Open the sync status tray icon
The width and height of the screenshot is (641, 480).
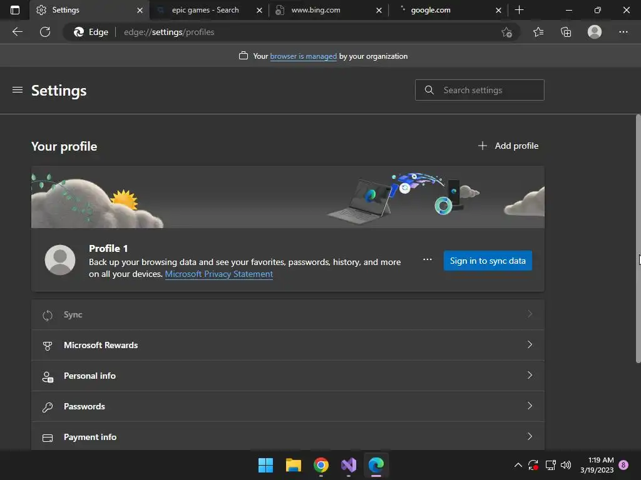pos(533,465)
